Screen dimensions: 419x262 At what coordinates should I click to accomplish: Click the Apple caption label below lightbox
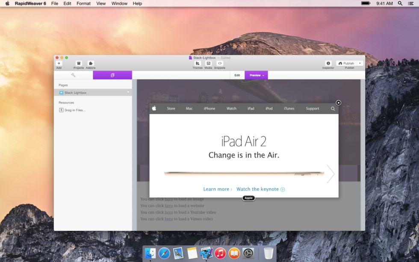(x=248, y=198)
